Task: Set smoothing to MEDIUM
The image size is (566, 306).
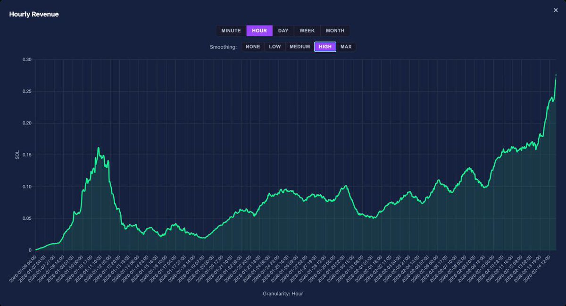Action: pos(300,47)
